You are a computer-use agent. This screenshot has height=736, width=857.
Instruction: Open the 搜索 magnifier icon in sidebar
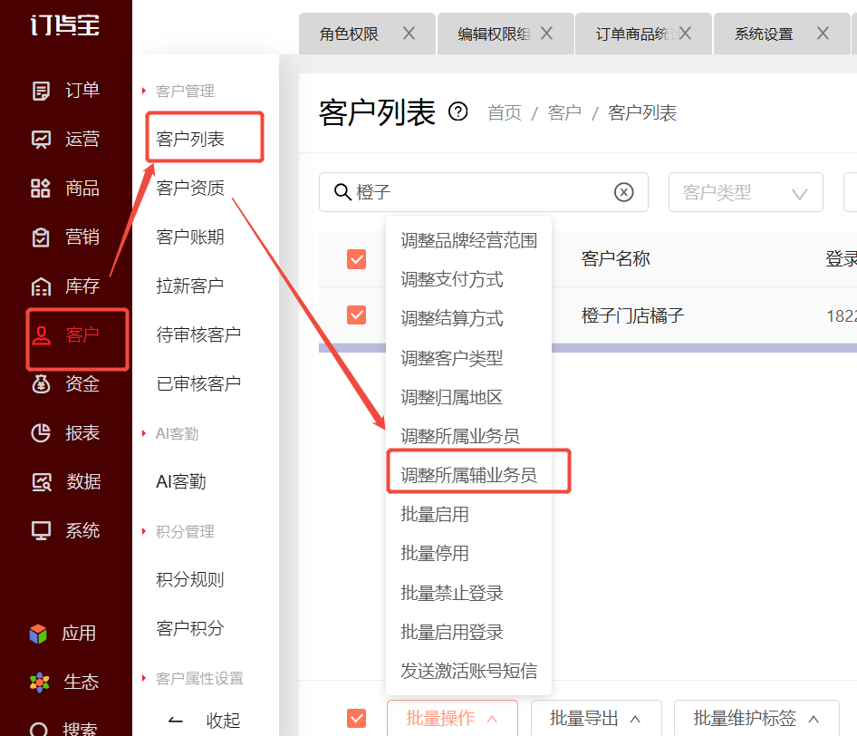point(38,730)
